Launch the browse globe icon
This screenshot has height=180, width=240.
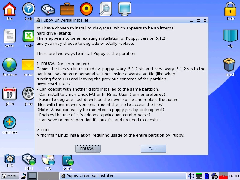pyautogui.click(x=10, y=65)
